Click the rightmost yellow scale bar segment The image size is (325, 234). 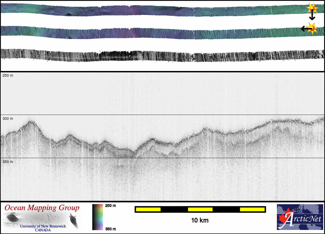point(252,209)
